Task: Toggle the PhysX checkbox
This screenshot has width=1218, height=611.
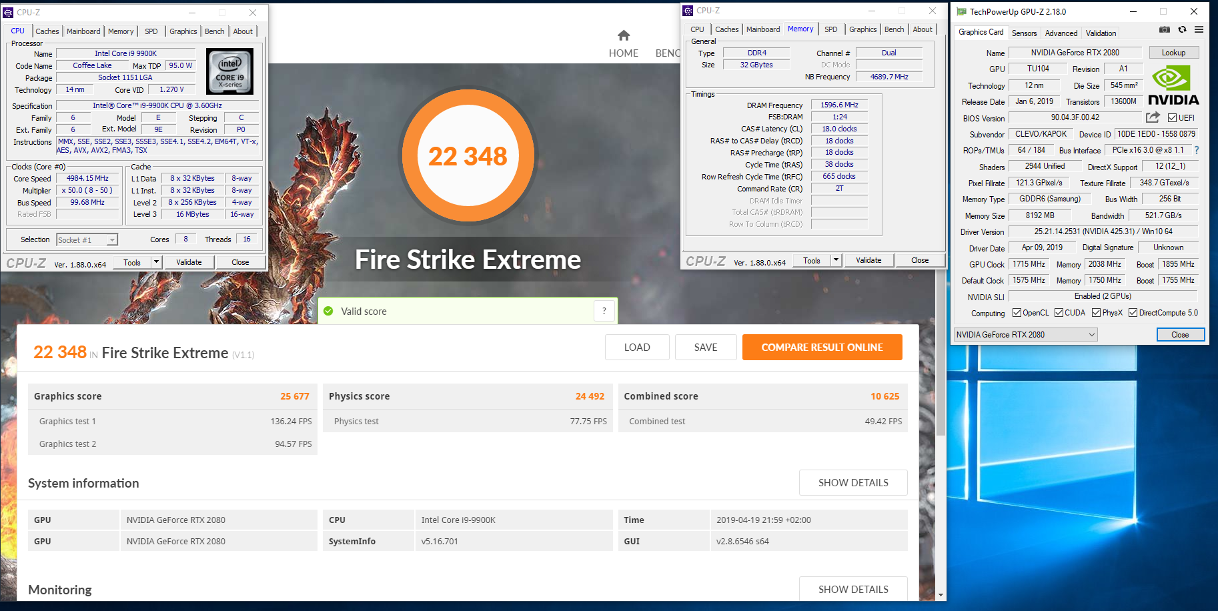Action: [1096, 313]
